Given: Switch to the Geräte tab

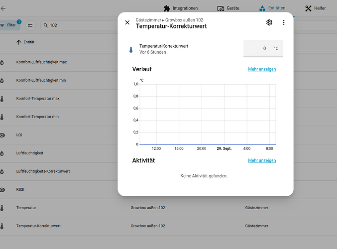Looking at the screenshot, I should click(x=228, y=8).
